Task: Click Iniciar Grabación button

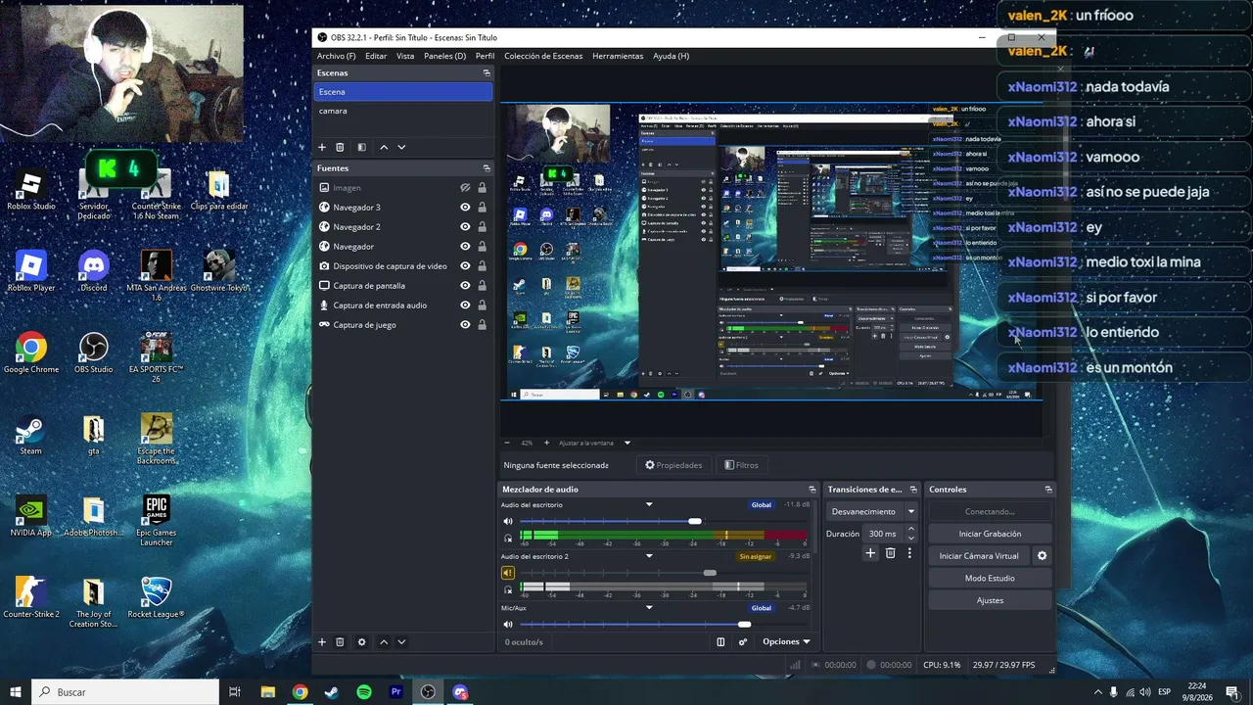Action: point(990,534)
